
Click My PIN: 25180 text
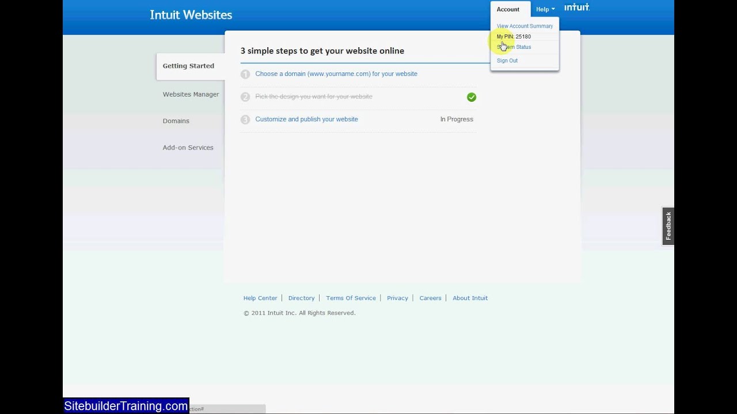tap(514, 36)
